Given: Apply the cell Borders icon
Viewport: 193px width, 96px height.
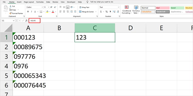Looking at the screenshot, I should [x=41, y=12].
